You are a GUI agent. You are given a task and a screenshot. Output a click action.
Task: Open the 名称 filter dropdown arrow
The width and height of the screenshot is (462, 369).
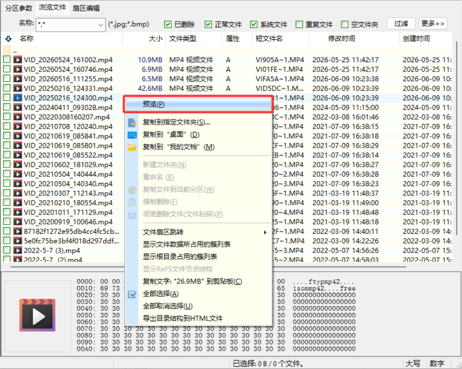coord(101,25)
